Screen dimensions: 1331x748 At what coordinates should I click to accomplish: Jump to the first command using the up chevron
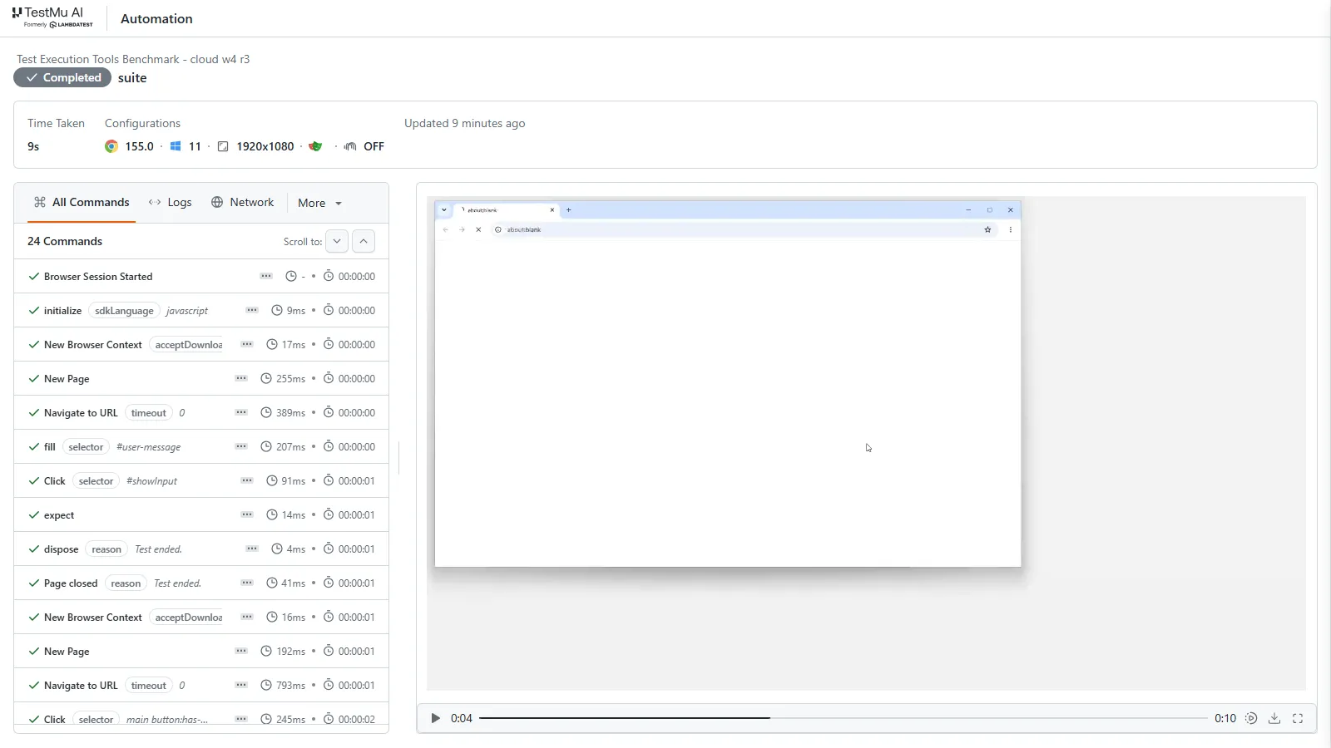[364, 241]
